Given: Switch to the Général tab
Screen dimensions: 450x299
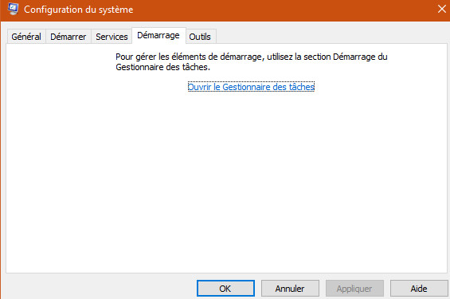Looking at the screenshot, I should click(x=26, y=37).
